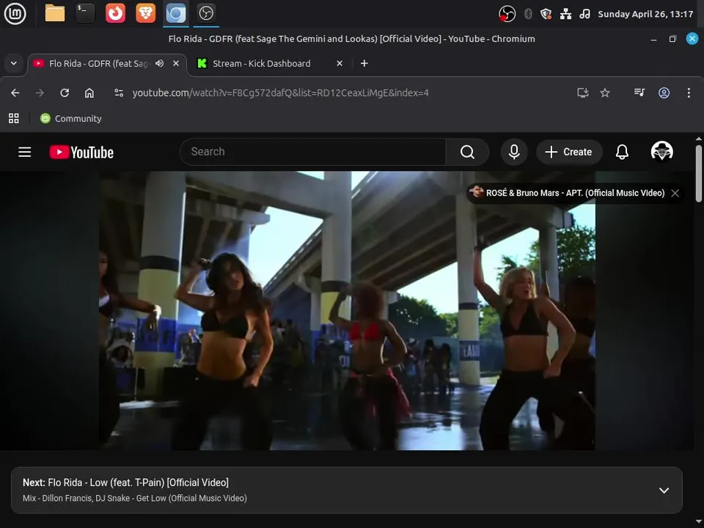
Task: Open the network connections tray icon
Action: tap(565, 14)
